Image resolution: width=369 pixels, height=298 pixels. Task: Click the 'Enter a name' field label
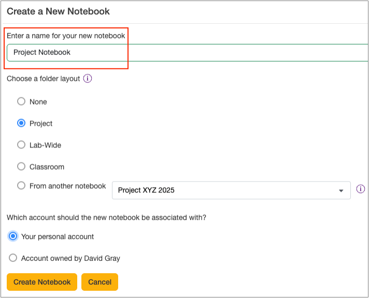point(66,36)
